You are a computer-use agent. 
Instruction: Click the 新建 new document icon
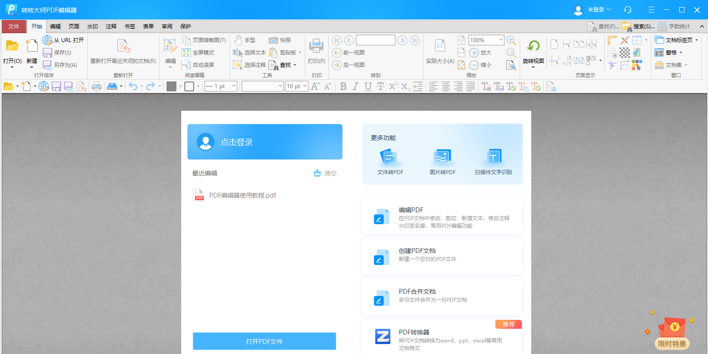(x=31, y=46)
